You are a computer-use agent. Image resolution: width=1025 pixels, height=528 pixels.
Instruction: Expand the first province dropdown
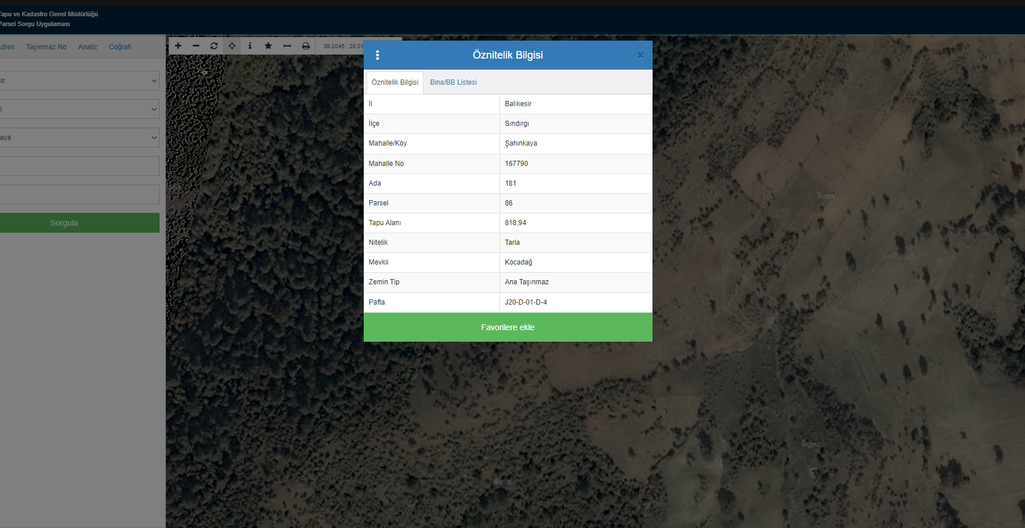(79, 81)
